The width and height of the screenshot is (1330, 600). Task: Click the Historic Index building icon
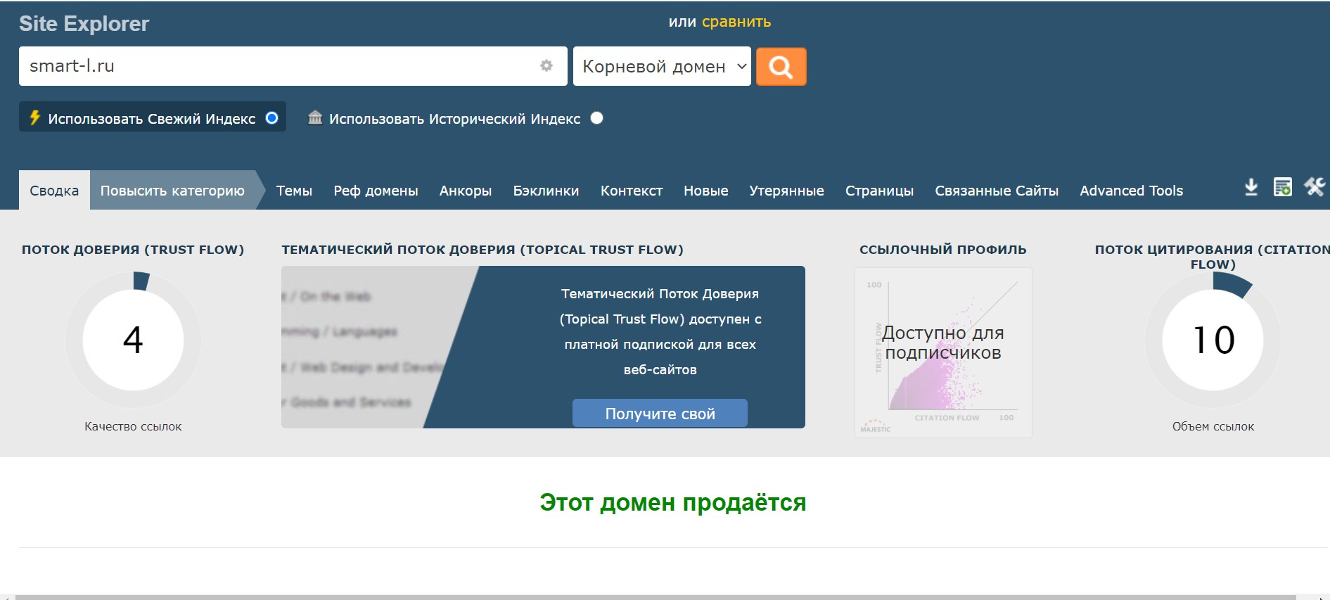pos(315,117)
